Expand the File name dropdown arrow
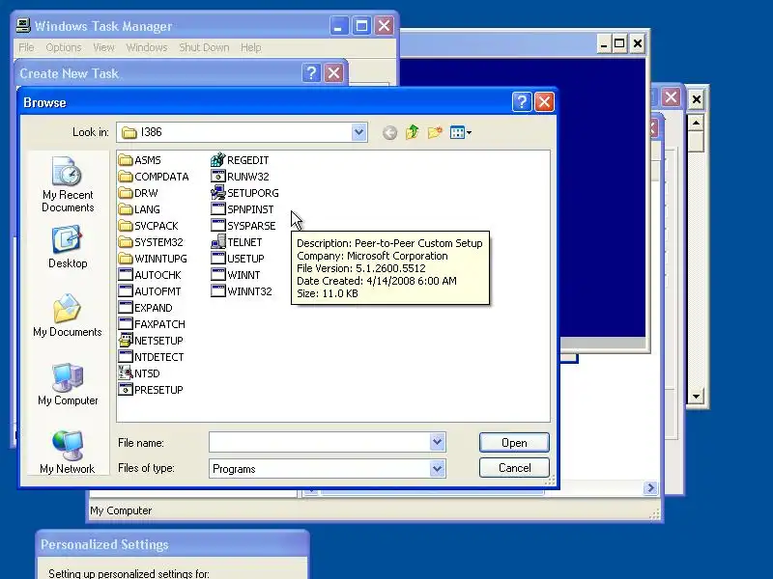The image size is (773, 579). point(438,442)
